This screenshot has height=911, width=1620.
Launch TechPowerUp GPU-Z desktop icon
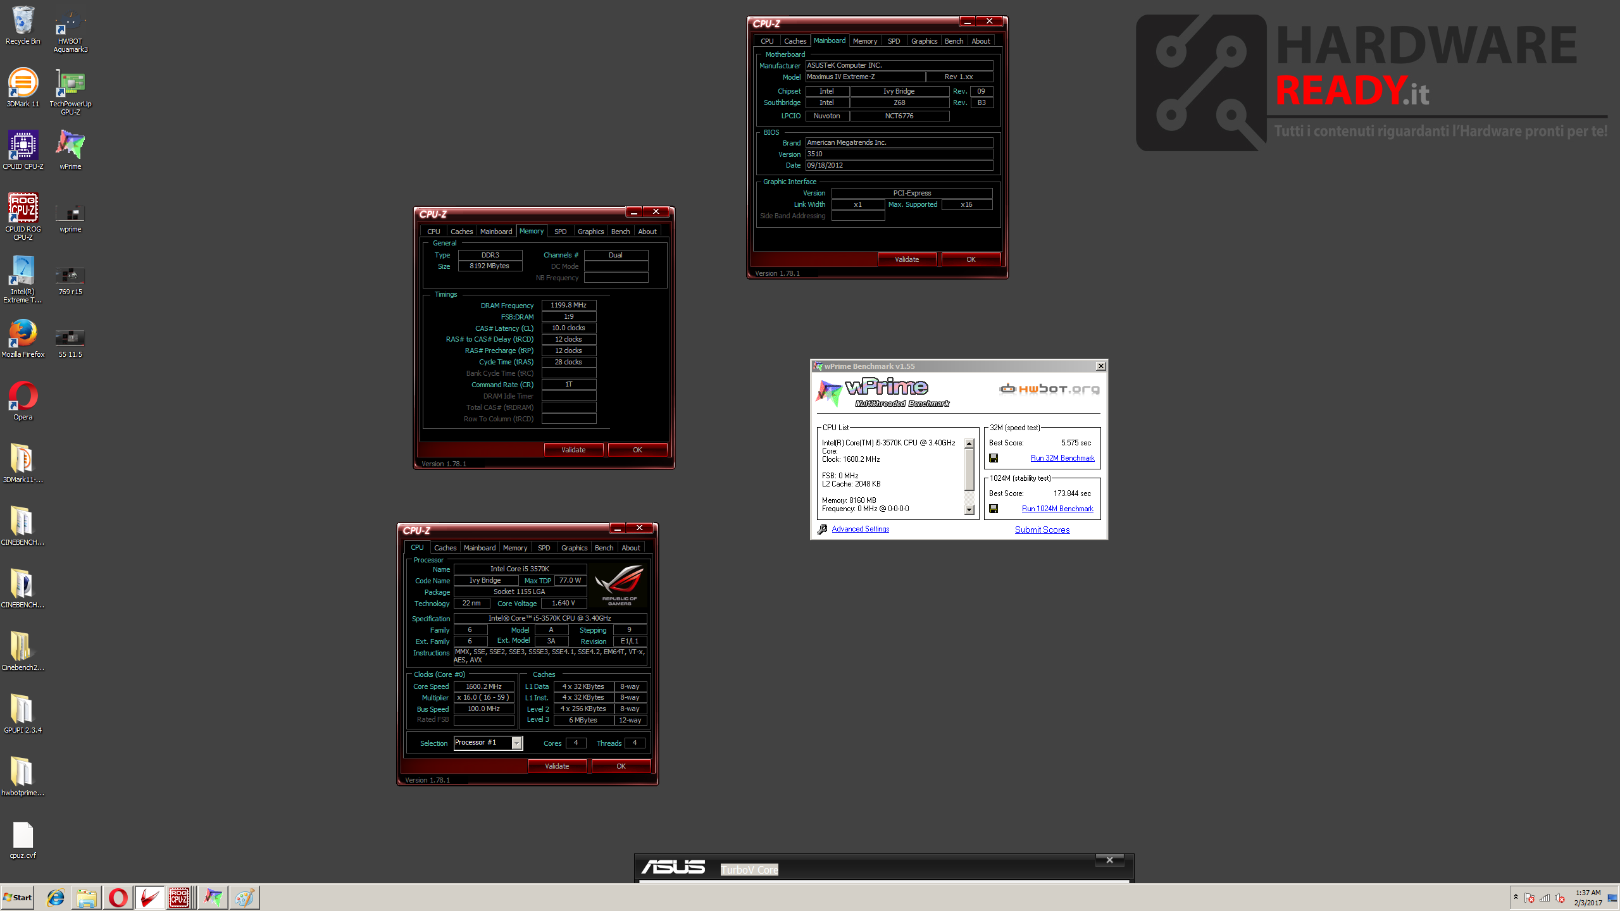coord(70,92)
